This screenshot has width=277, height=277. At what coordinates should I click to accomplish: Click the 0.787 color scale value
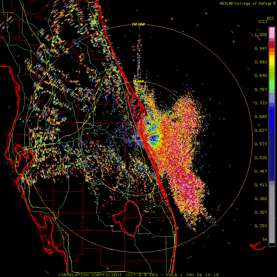261,89
